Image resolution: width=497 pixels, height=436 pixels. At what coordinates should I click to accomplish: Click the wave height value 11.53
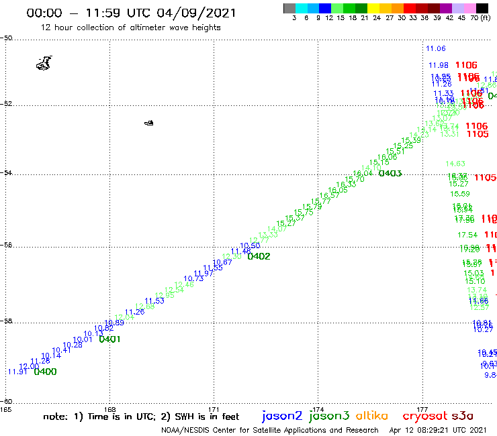[x=154, y=301]
